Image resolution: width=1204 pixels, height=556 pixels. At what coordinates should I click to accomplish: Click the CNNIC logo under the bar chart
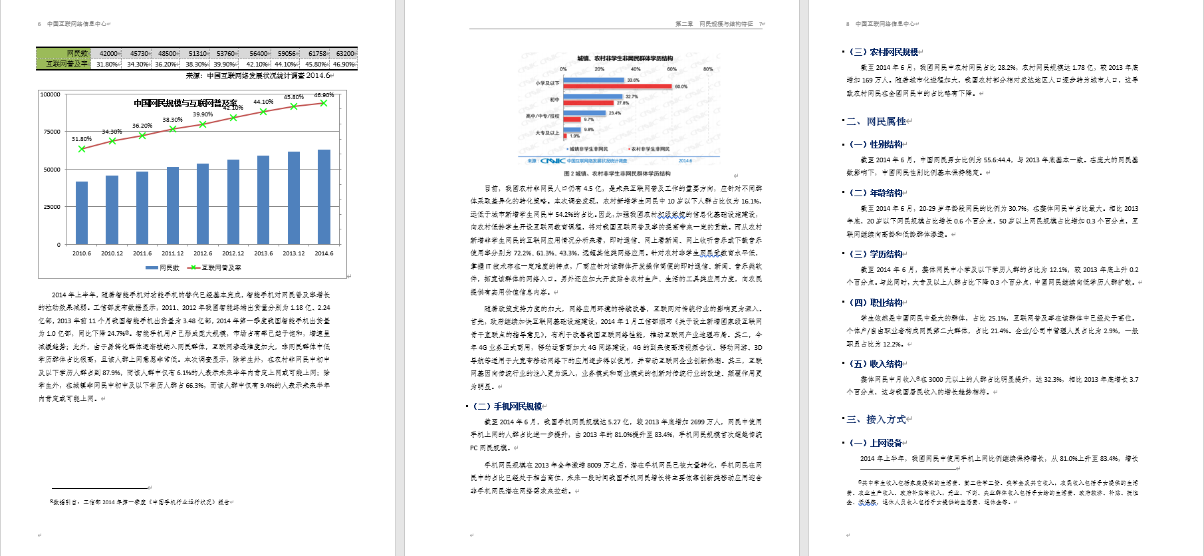click(552, 161)
